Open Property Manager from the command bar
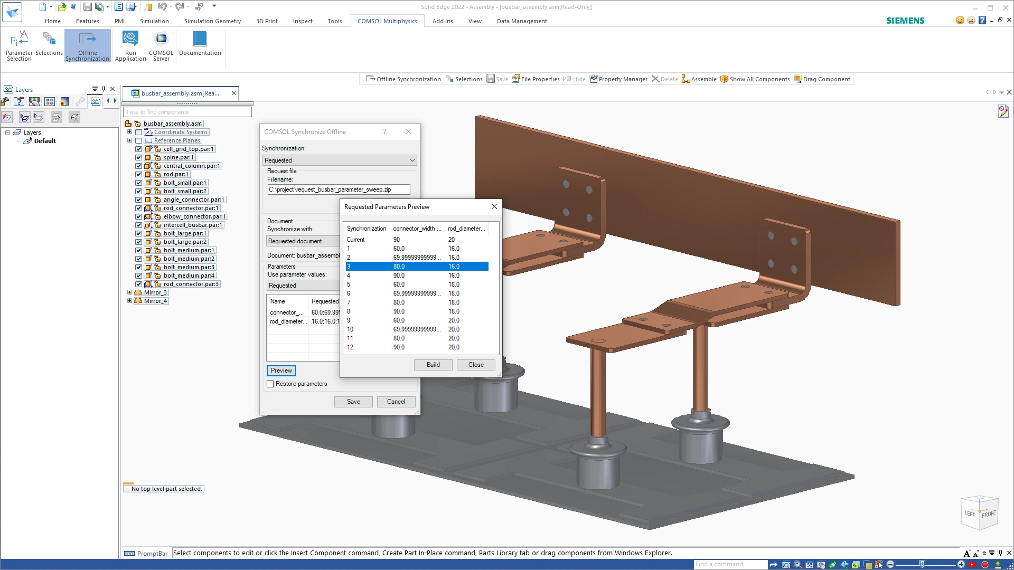The image size is (1014, 570). click(618, 79)
